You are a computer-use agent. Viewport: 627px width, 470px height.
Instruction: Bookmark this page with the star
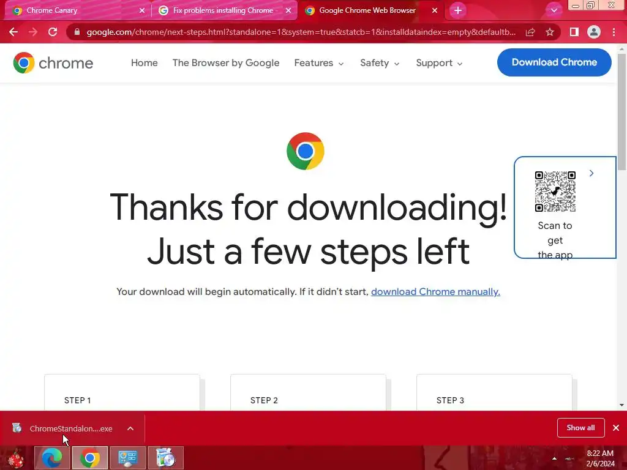(550, 32)
